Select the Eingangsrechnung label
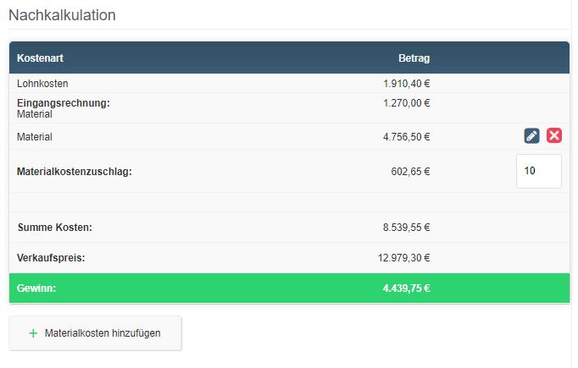 64,103
